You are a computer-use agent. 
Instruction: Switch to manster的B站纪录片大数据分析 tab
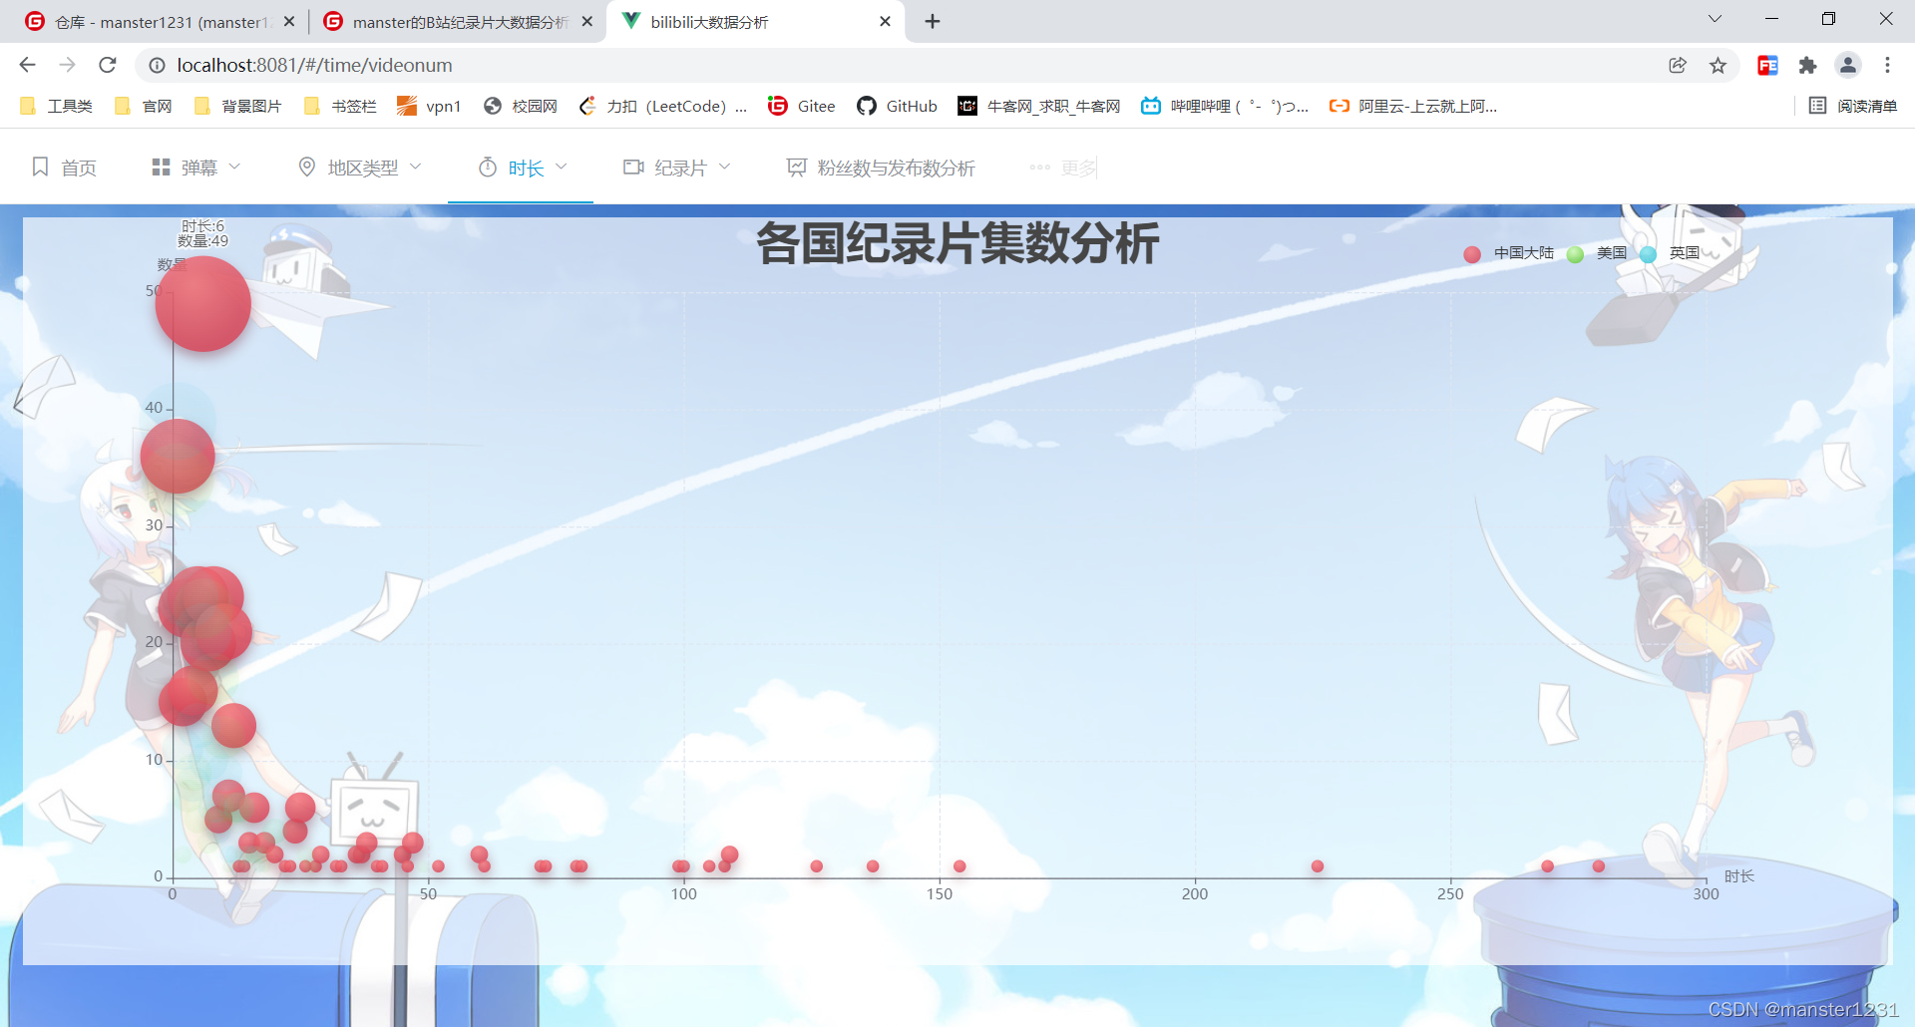coord(459,21)
